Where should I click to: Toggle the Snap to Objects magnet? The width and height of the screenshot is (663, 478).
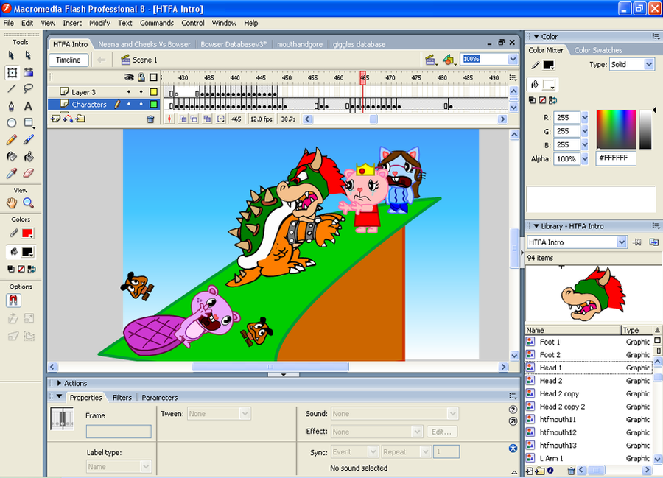click(13, 300)
